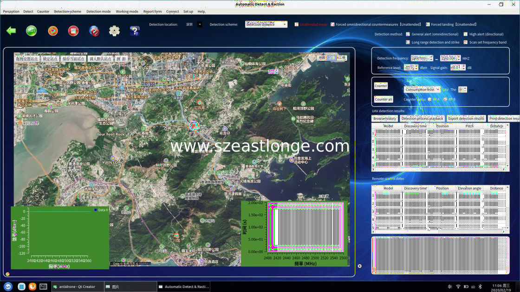This screenshot has height=292, width=520.
Task: Open the terminal icon in the taskbar
Action: tap(43, 287)
